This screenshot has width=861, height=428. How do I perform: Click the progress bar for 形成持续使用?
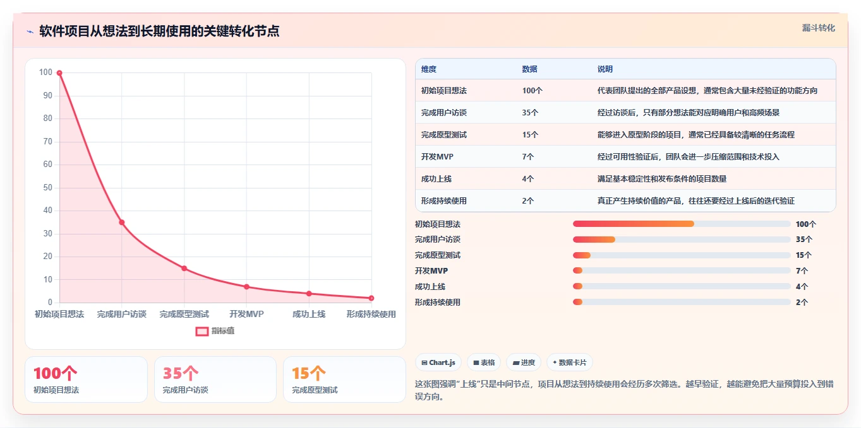click(682, 302)
